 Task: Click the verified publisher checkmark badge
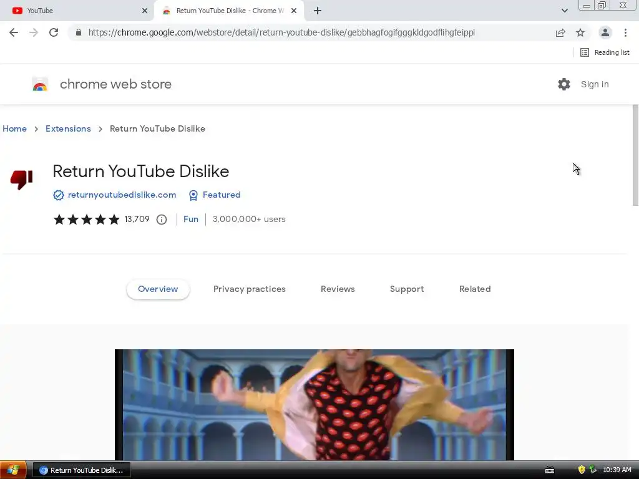click(58, 195)
